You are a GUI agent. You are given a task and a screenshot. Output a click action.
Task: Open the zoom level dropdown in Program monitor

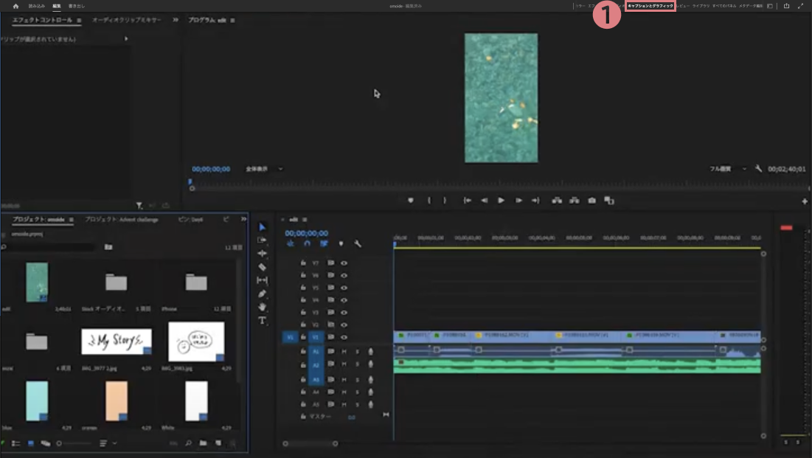pos(264,169)
